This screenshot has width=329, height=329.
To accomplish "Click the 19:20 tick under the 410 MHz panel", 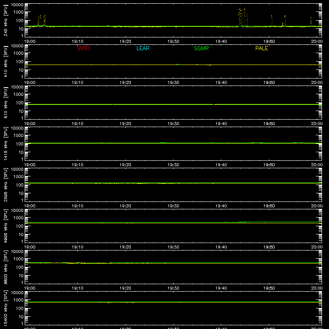I will pos(125,83).
